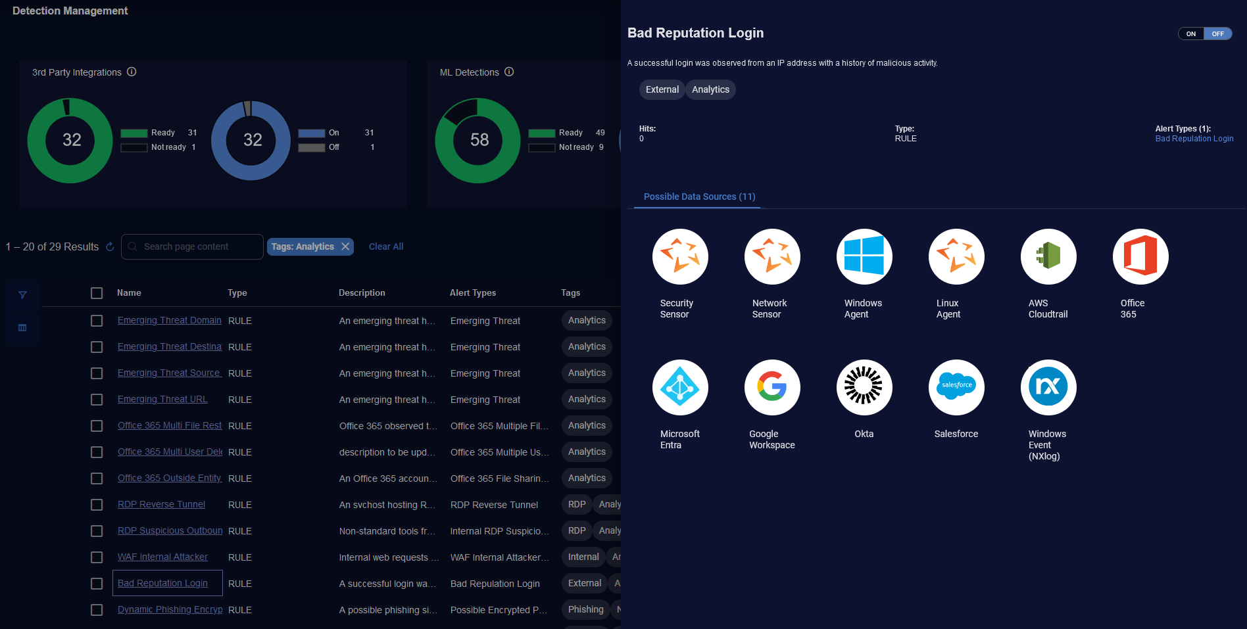Viewport: 1247px width, 629px height.
Task: Click the Okta data source icon
Action: click(x=864, y=387)
